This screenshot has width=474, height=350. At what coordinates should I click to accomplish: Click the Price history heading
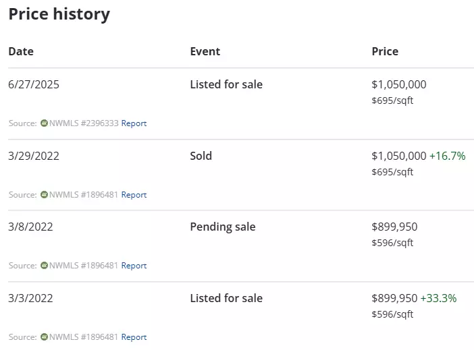(x=59, y=14)
